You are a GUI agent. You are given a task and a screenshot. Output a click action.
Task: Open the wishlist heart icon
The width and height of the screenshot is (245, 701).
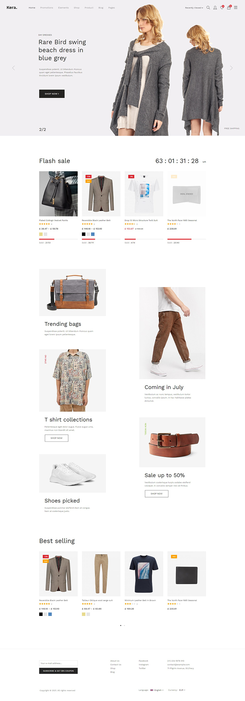[x=222, y=8]
